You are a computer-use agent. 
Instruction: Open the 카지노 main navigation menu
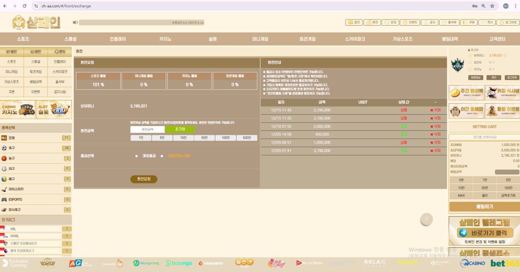(x=165, y=39)
